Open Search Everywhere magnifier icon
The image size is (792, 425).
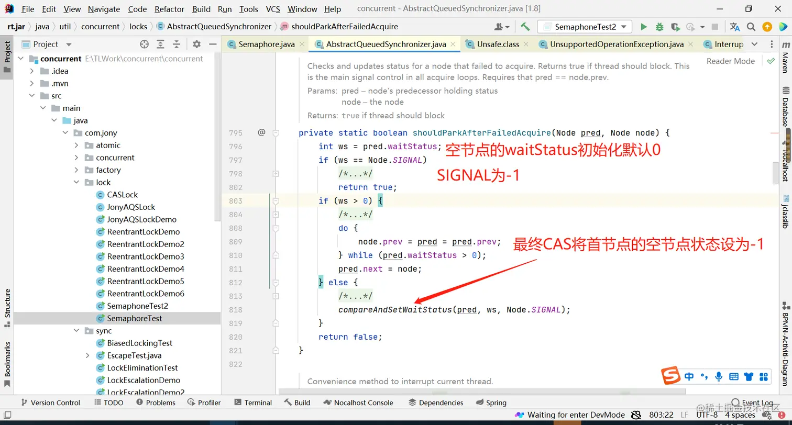(x=751, y=27)
